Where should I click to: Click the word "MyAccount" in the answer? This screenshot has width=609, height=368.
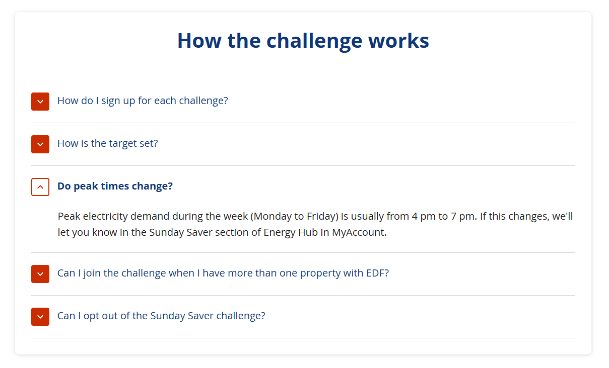pos(358,233)
